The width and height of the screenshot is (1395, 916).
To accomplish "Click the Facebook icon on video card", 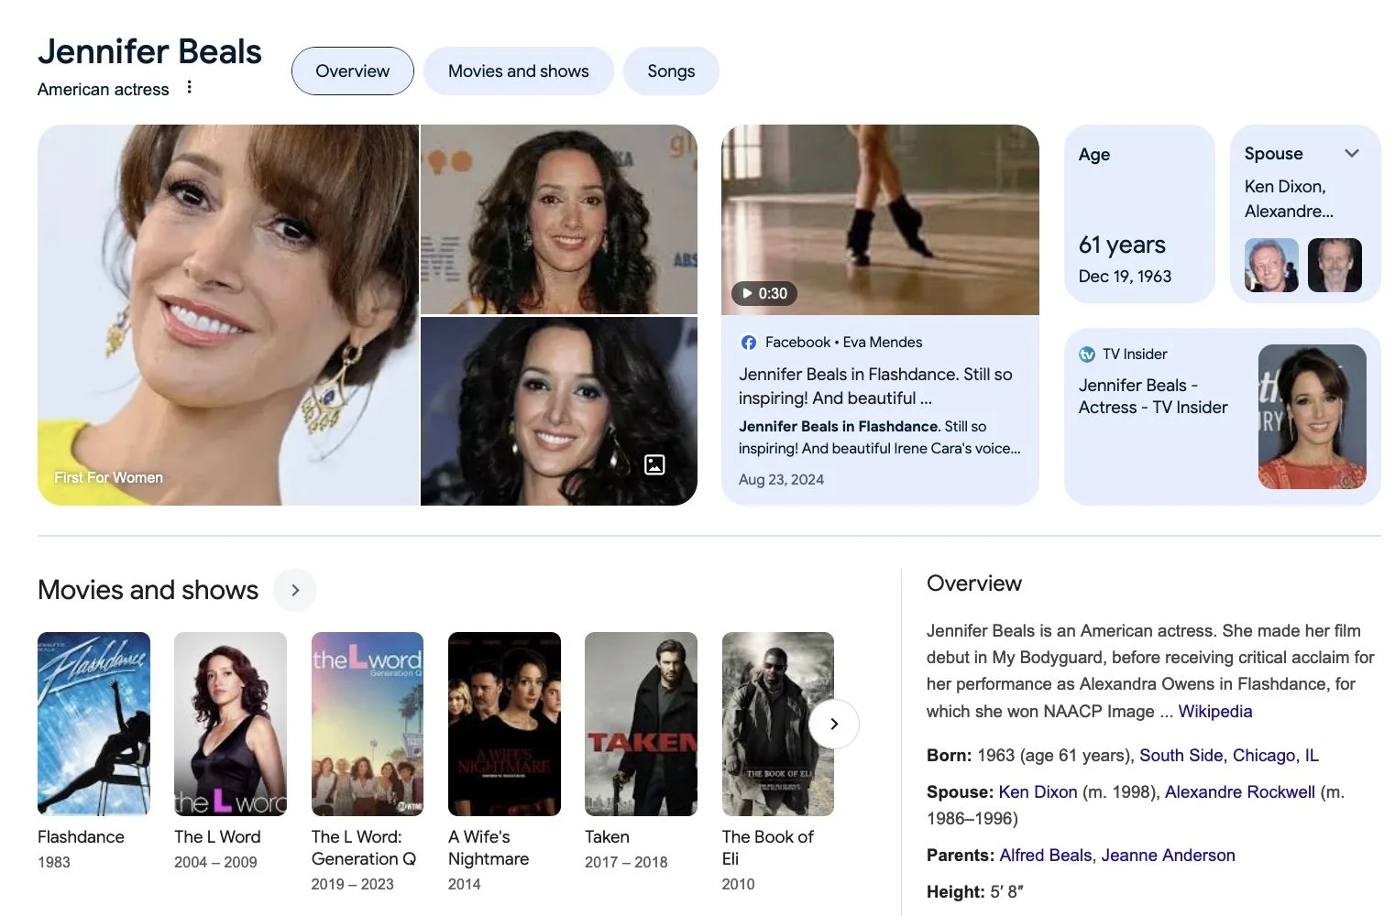I will [x=749, y=342].
